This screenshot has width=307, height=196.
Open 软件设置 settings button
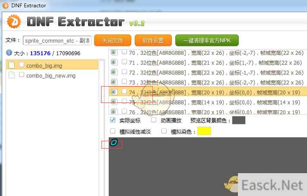click(153, 40)
